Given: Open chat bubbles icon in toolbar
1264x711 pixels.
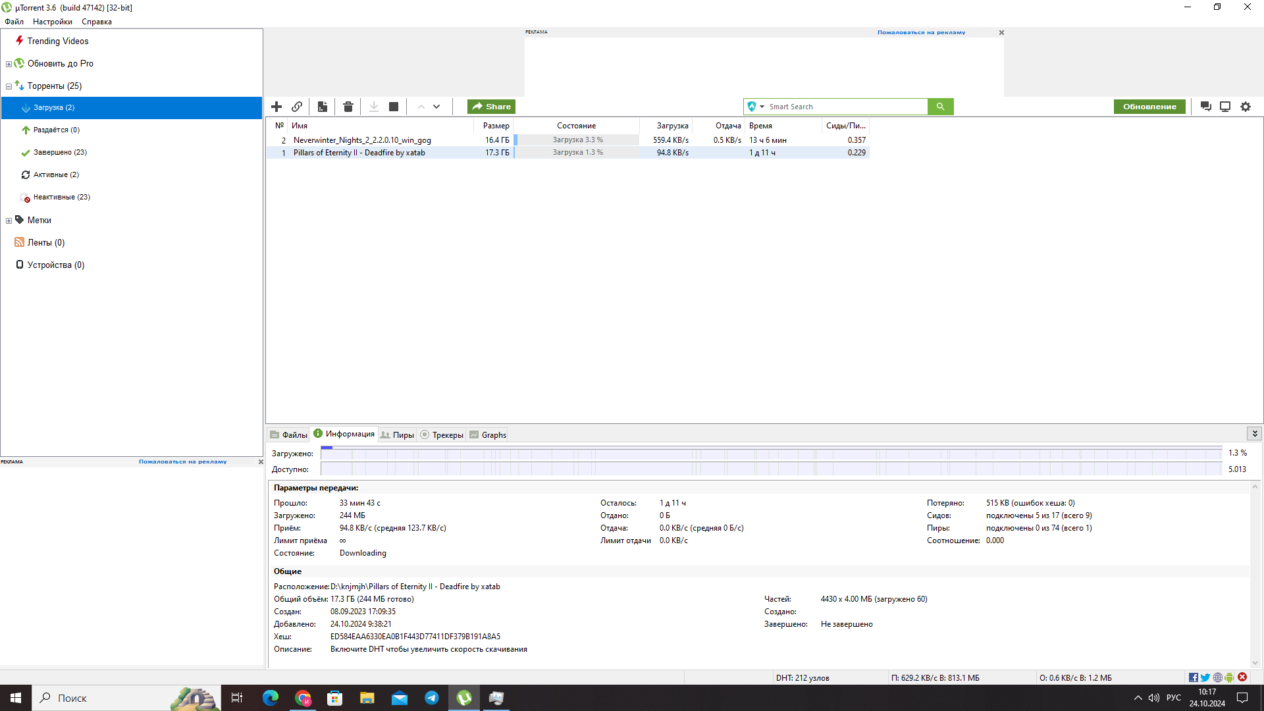Looking at the screenshot, I should 1206,107.
